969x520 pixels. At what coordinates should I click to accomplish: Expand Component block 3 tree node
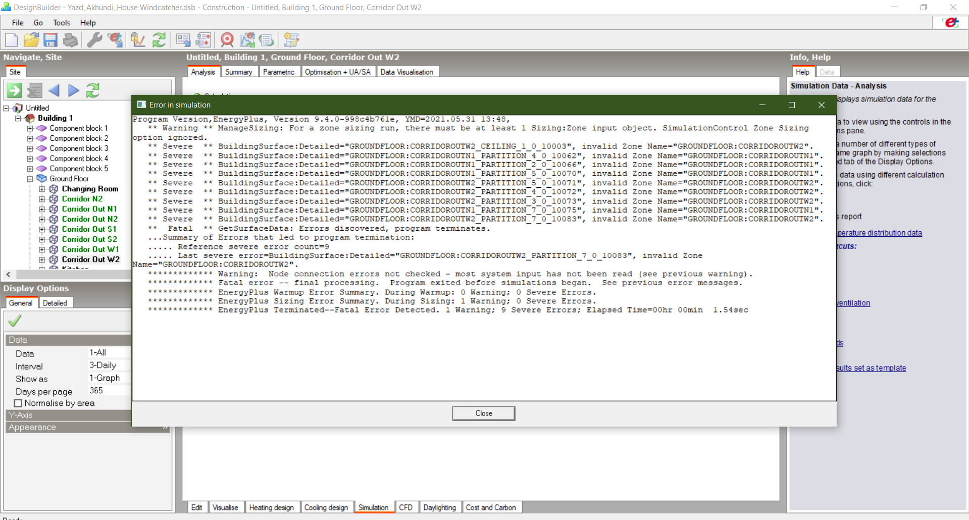pos(30,148)
